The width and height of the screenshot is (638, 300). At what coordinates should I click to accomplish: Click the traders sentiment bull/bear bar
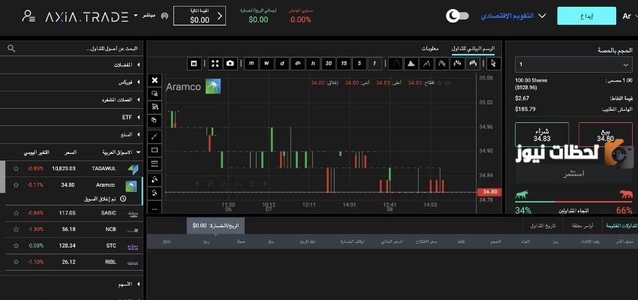573,202
